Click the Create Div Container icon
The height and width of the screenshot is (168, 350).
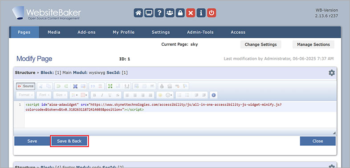click(x=101, y=86)
